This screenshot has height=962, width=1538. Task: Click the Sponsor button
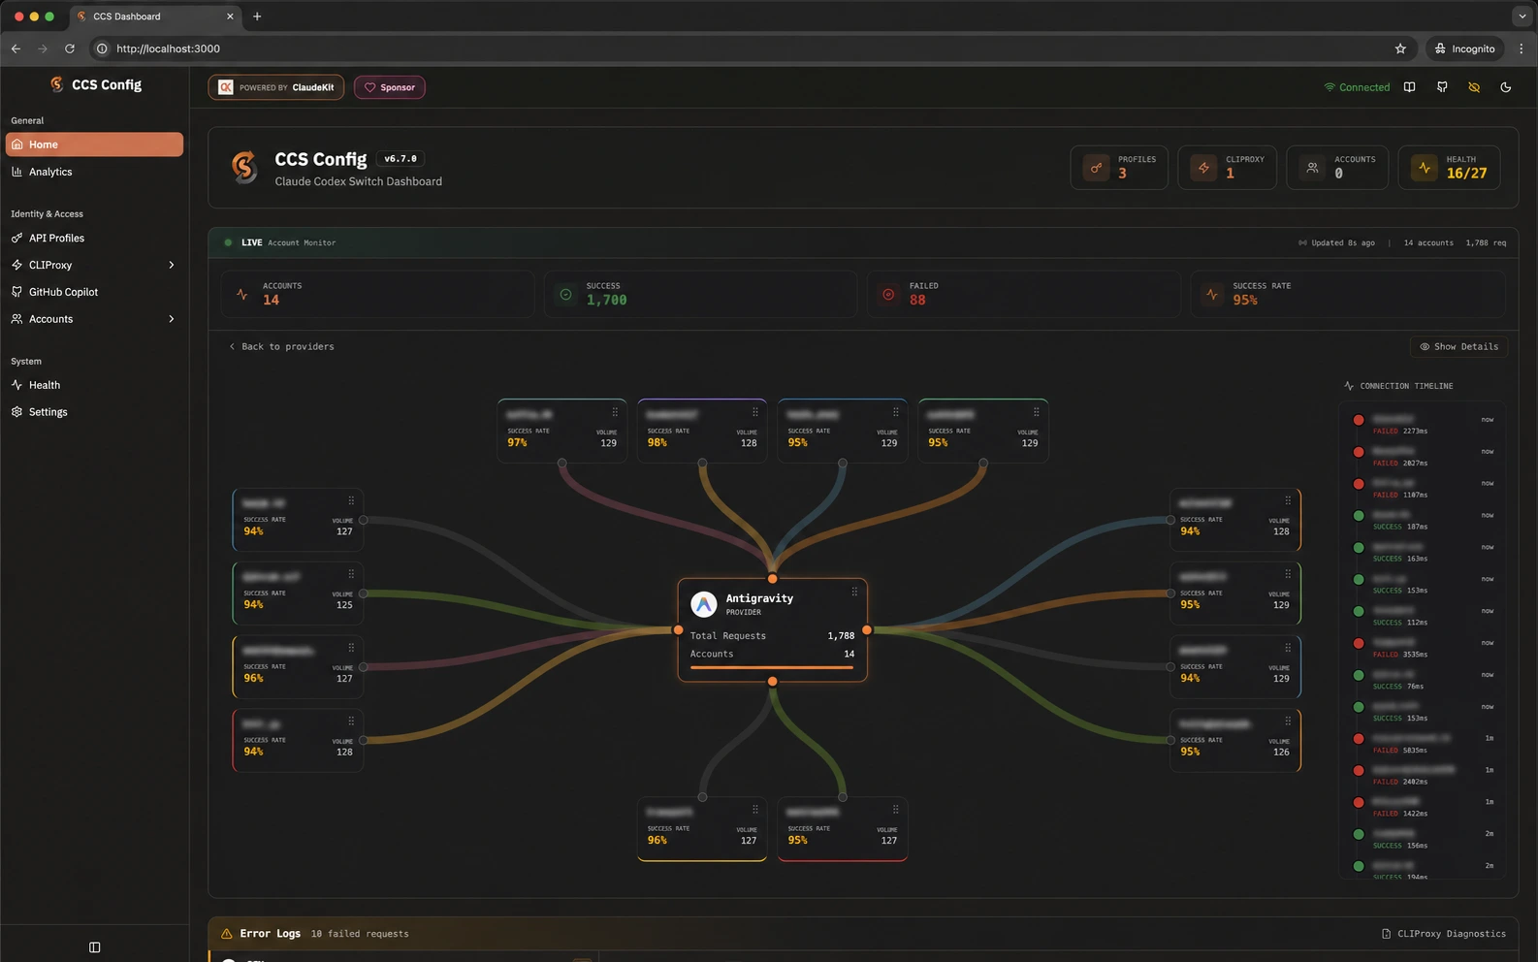(x=389, y=87)
